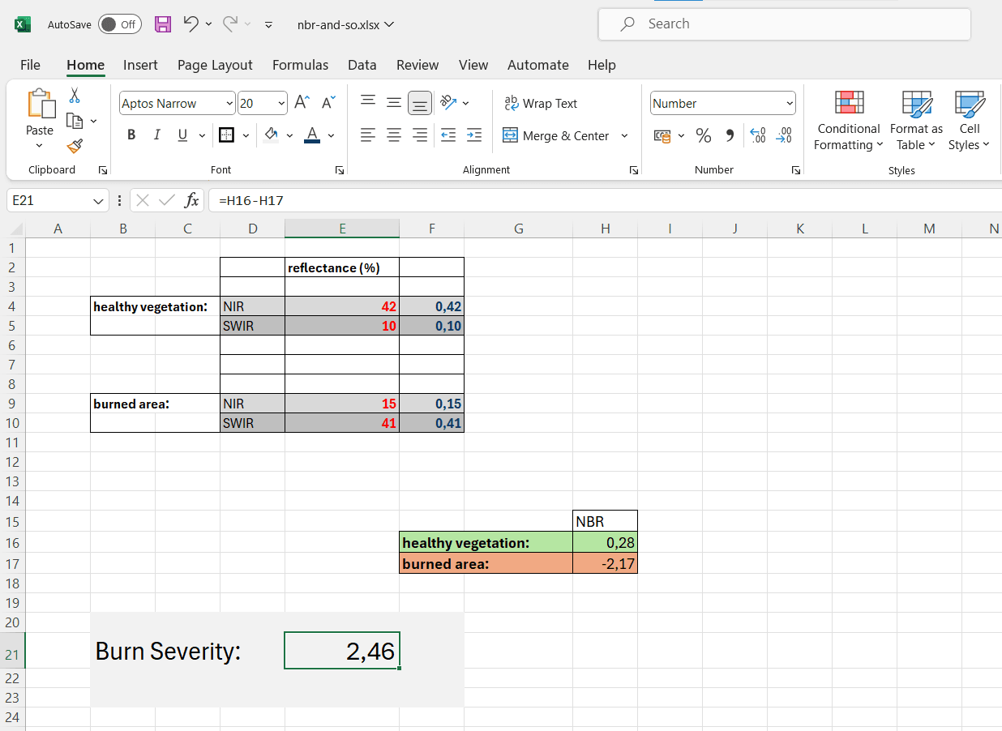Select the healthy vegetation NBR value cell
The image size is (1002, 731).
pos(605,542)
